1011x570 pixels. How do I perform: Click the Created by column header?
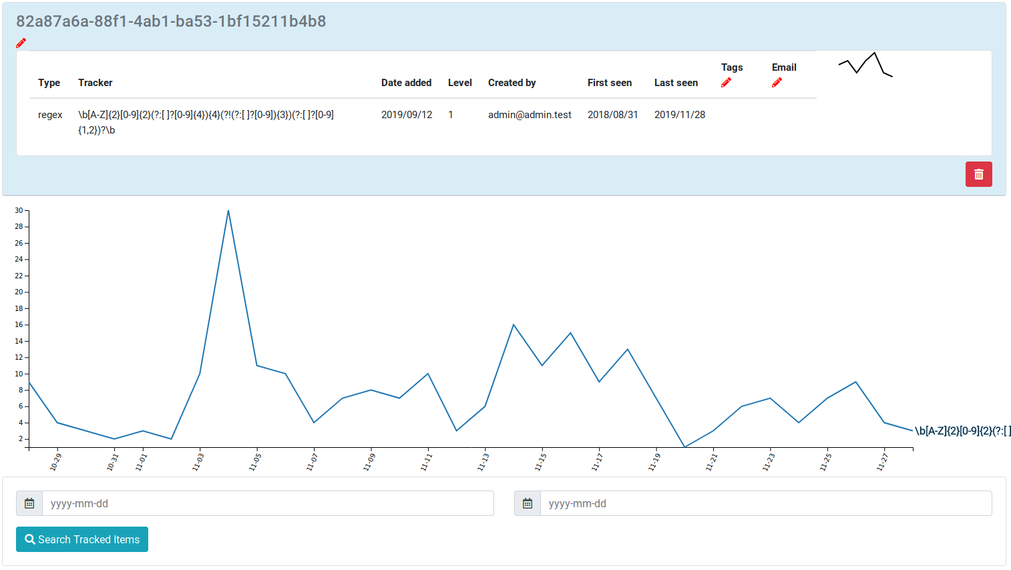tap(512, 83)
